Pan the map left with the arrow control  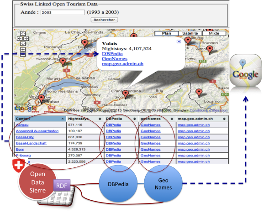[20, 39]
